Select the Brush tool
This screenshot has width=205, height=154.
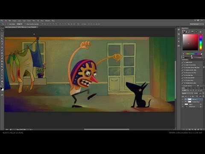click(x=2, y=50)
